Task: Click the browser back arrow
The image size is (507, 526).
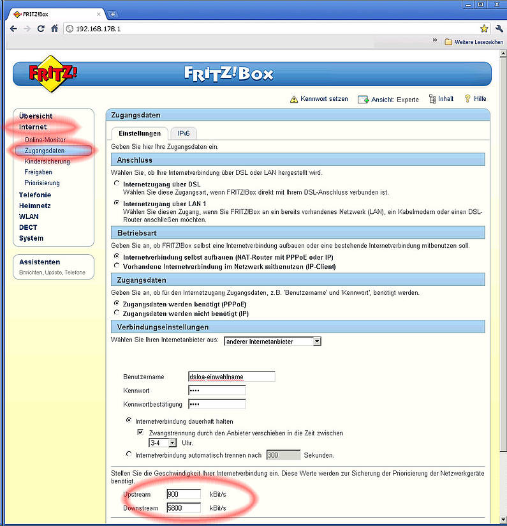Action: coord(13,29)
